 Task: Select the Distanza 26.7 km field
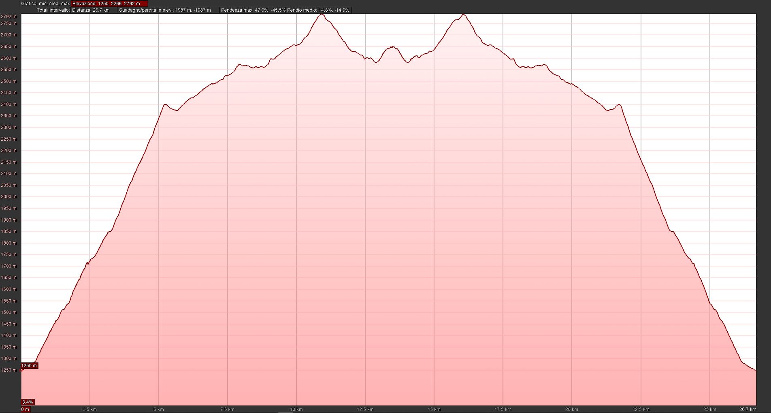(x=94, y=10)
